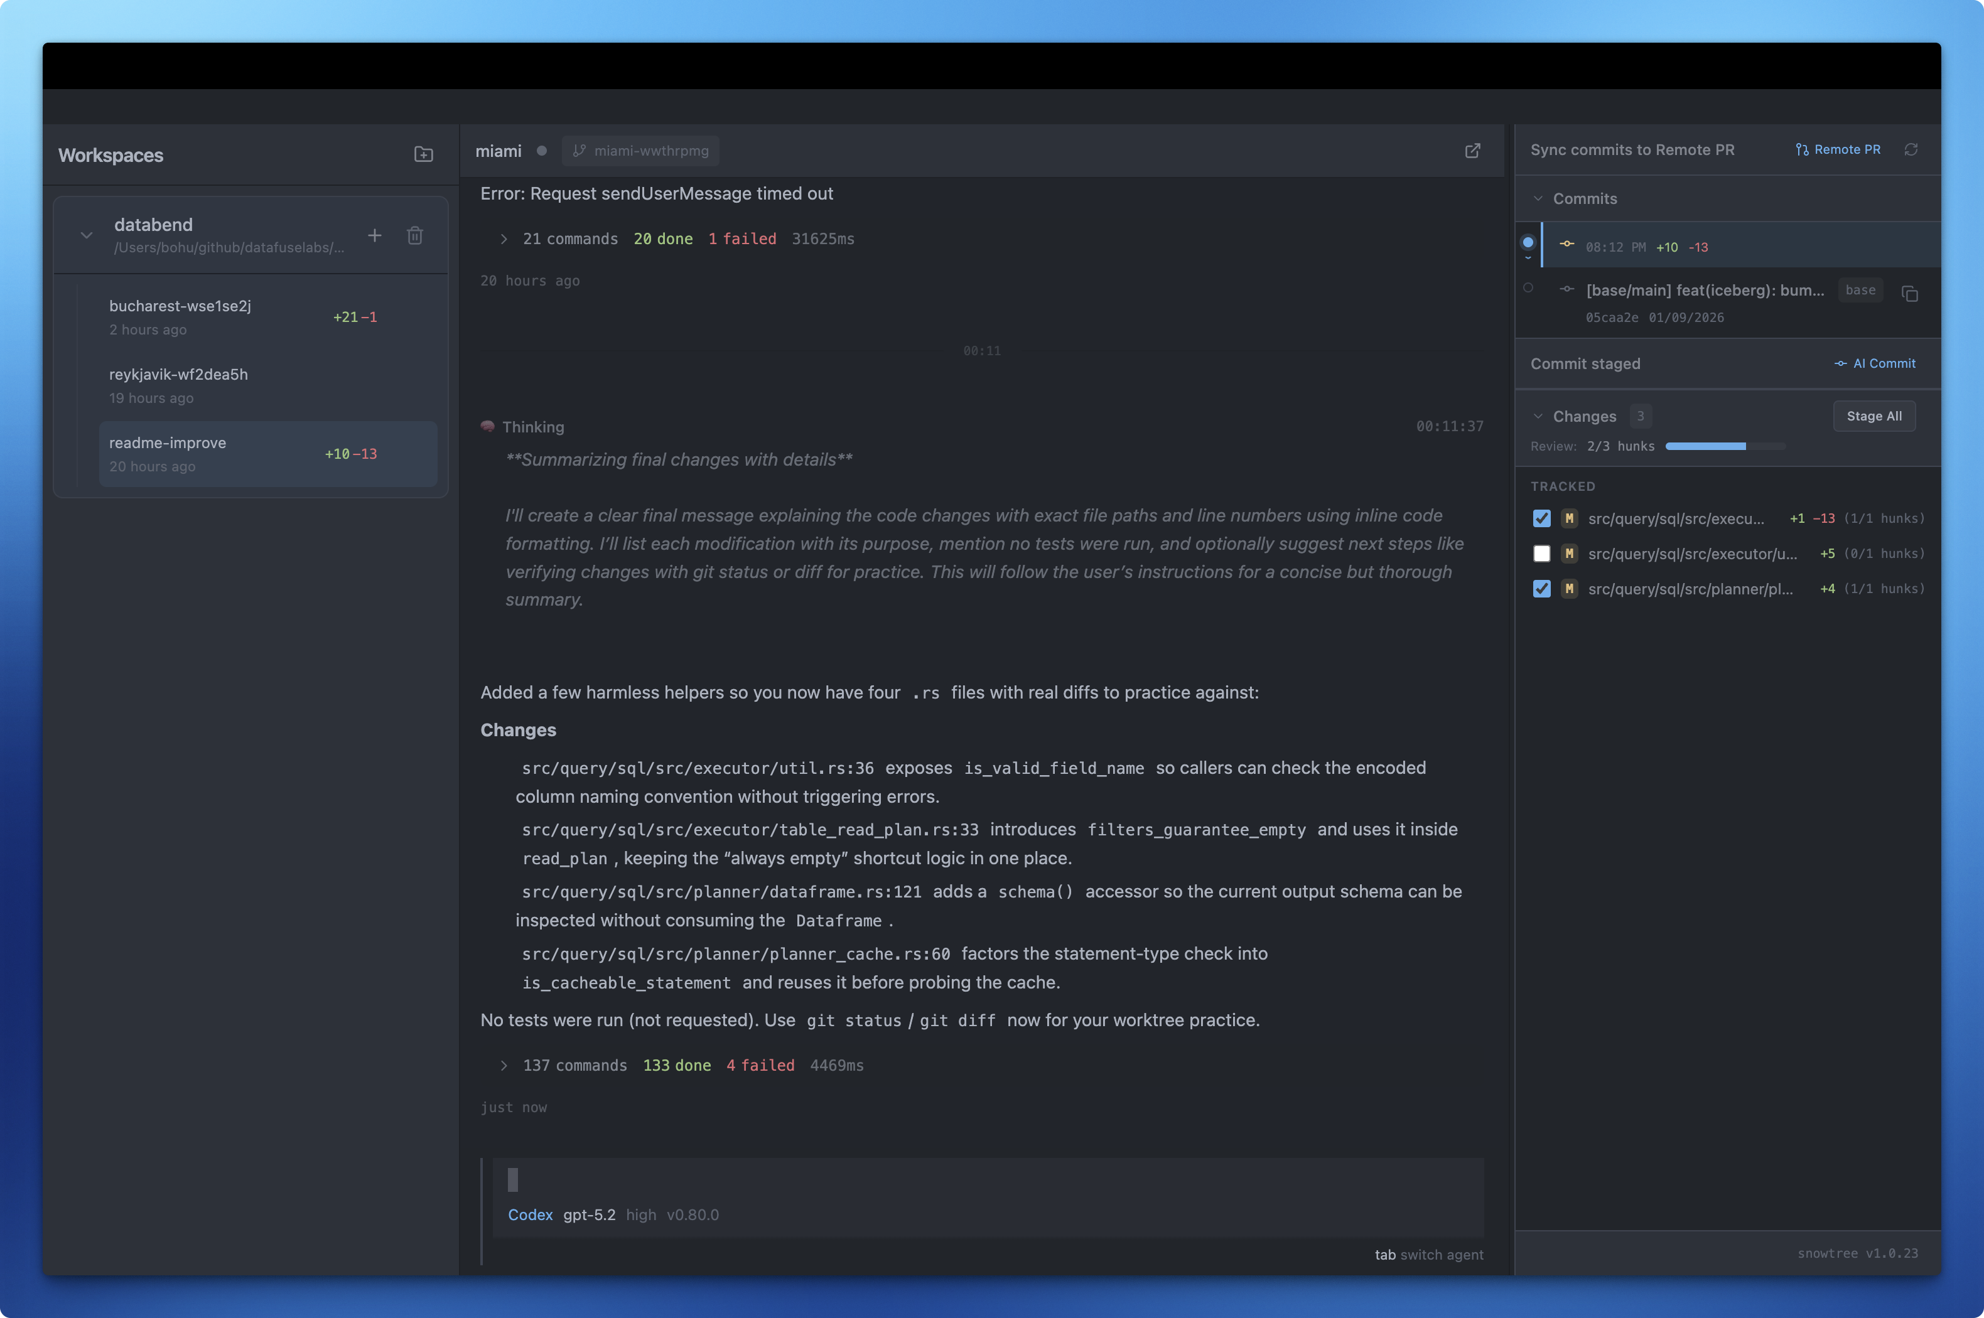This screenshot has height=1318, width=1984.
Task: Expand the 137 commands summary
Action: tap(504, 1066)
